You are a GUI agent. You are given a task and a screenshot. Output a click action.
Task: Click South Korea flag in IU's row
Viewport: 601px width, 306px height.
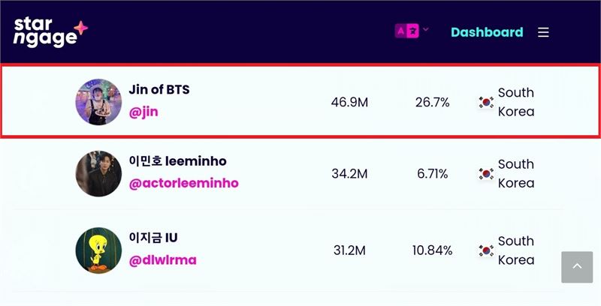(x=486, y=250)
